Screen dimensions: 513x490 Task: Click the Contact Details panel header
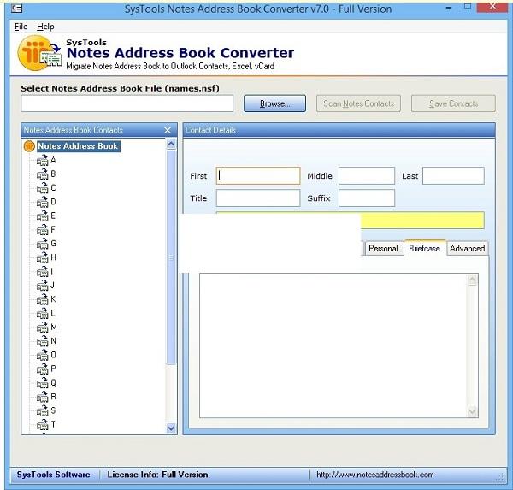(339, 130)
